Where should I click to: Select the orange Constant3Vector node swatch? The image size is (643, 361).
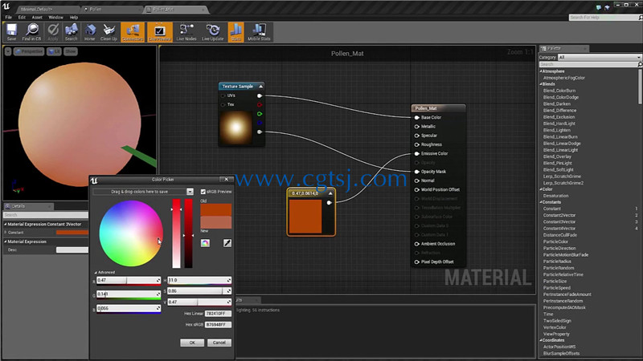[305, 216]
